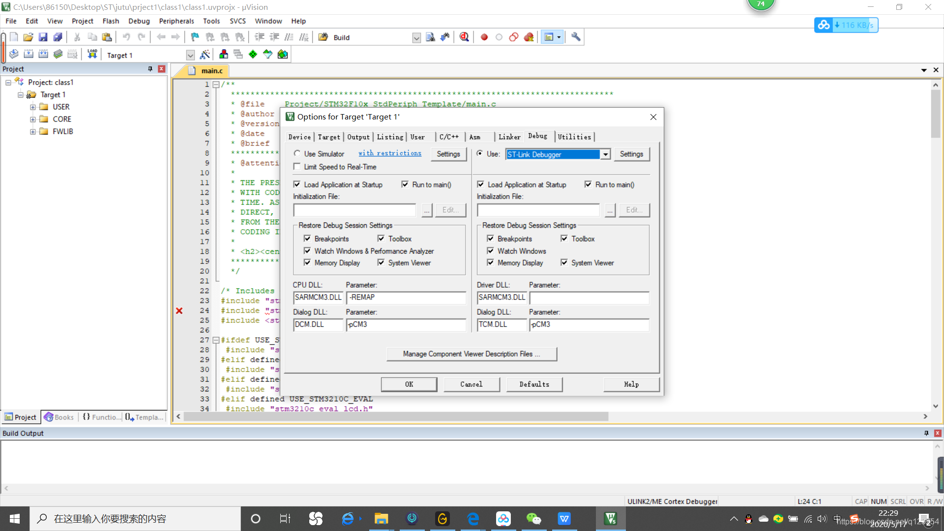Open Configuration wrench icon

click(x=576, y=37)
